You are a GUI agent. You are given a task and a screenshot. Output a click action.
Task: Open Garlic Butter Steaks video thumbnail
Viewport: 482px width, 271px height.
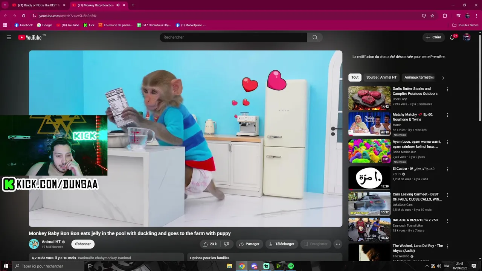(369, 98)
